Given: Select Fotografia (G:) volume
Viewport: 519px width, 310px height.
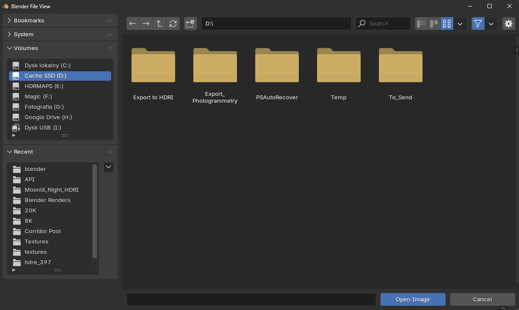Looking at the screenshot, I should pos(60,107).
